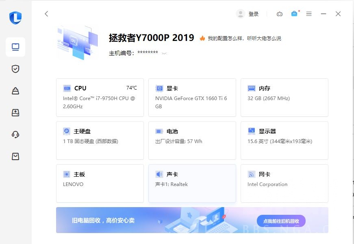Select the Intel Corporation network card text
This screenshot has height=244, width=354.
(x=267, y=184)
